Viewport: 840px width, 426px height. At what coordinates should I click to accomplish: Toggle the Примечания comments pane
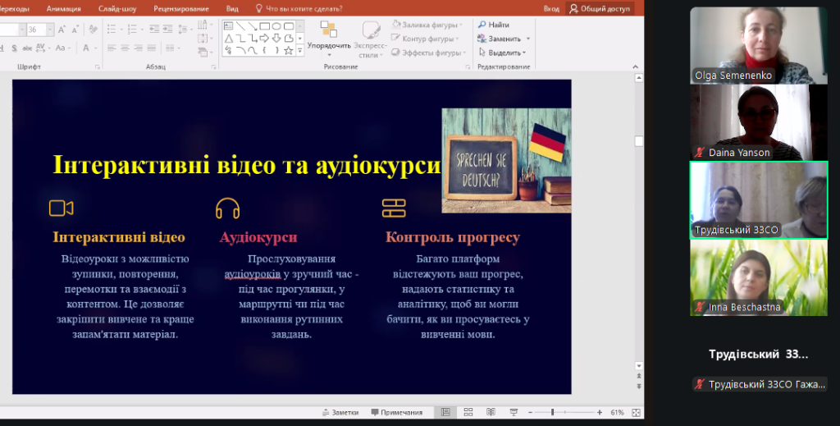pos(396,412)
